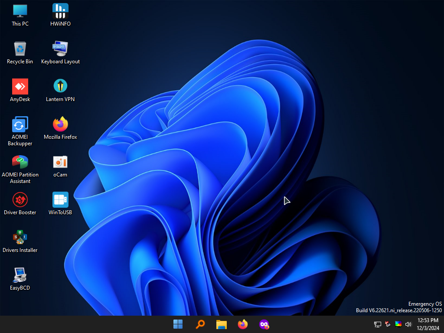Launch WinToUSB
The width and height of the screenshot is (444, 333).
(x=60, y=199)
